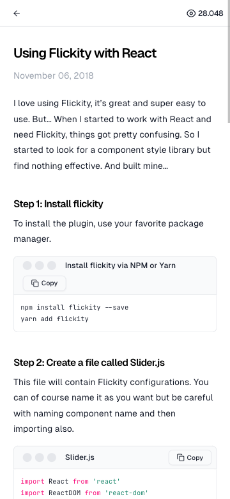This screenshot has height=499, width=230.
Task: Click the page scrollbar thumb
Action: 229,61
